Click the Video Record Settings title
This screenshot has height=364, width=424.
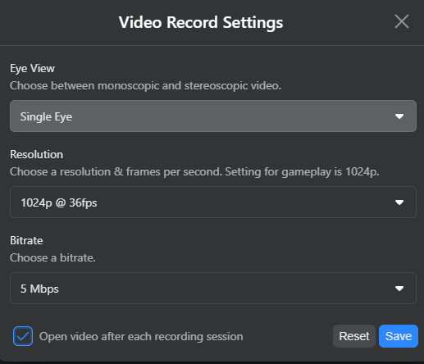[x=201, y=22]
